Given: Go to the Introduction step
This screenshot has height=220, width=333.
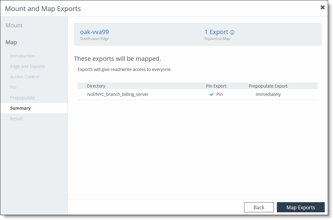Looking at the screenshot, I should pyautogui.click(x=22, y=56).
